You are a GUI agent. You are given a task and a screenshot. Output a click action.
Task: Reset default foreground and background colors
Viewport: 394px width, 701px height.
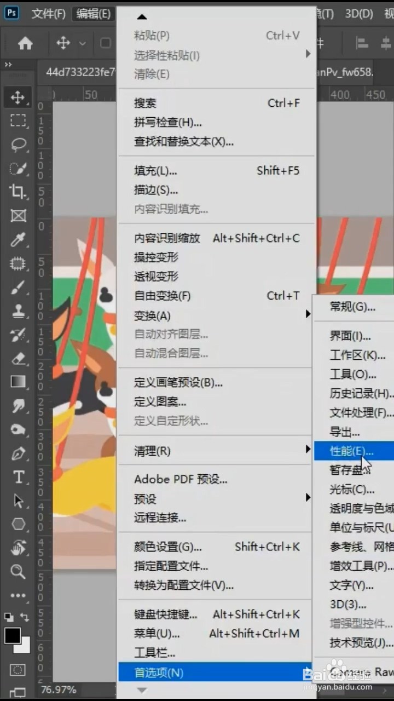(x=8, y=617)
